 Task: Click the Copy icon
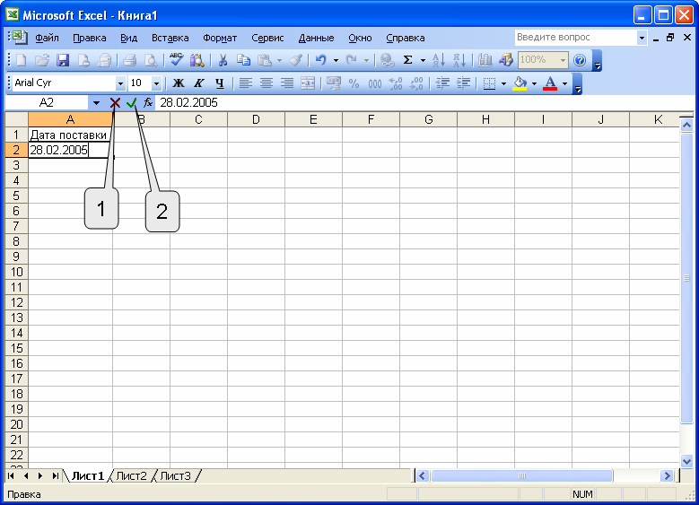pyautogui.click(x=243, y=60)
